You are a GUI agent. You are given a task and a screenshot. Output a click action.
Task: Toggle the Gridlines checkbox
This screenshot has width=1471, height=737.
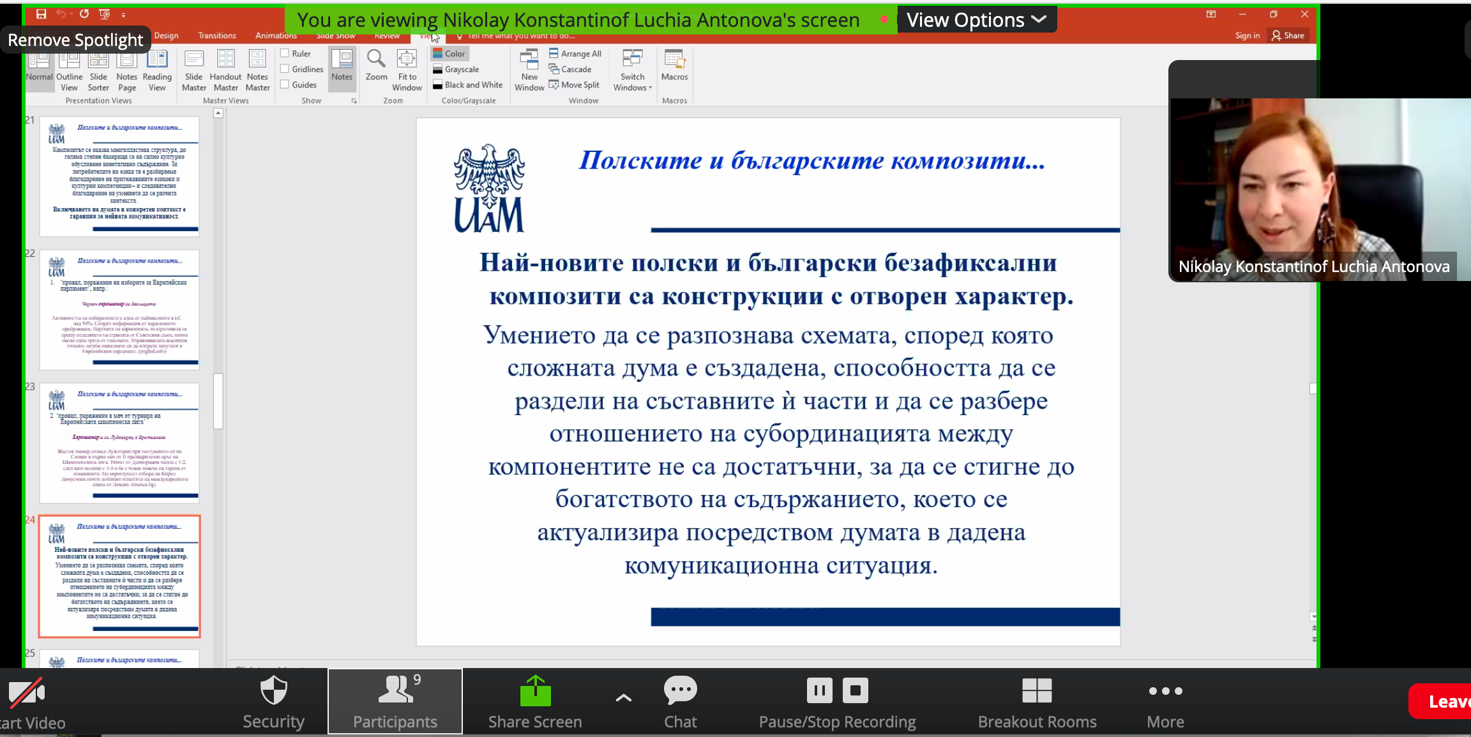tap(285, 69)
